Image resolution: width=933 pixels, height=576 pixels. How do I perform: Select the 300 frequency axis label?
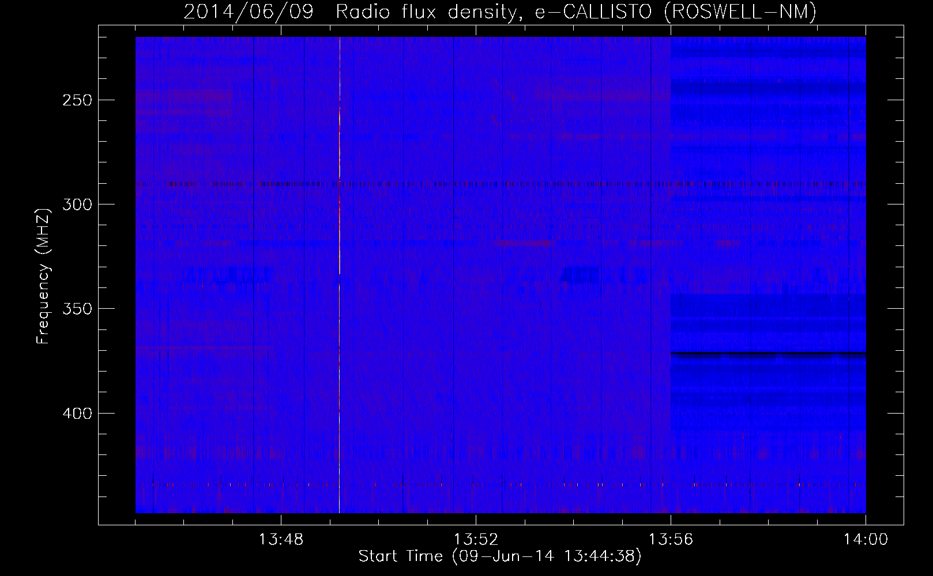77,204
